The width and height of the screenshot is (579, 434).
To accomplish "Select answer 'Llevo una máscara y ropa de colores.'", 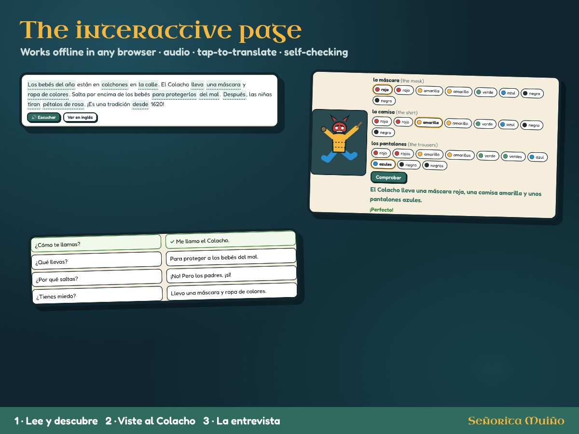I will click(x=232, y=291).
